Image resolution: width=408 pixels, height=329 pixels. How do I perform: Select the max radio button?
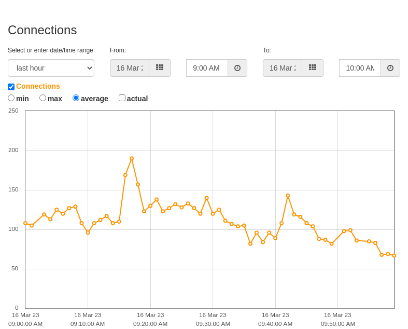(43, 98)
